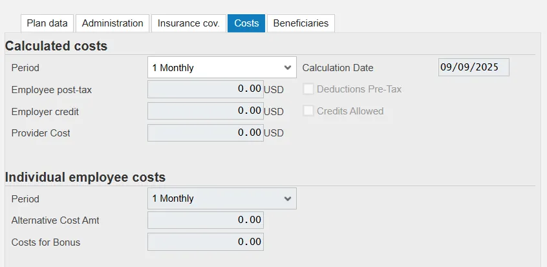
Task: Select the Employer credit amount field
Action: coord(205,111)
